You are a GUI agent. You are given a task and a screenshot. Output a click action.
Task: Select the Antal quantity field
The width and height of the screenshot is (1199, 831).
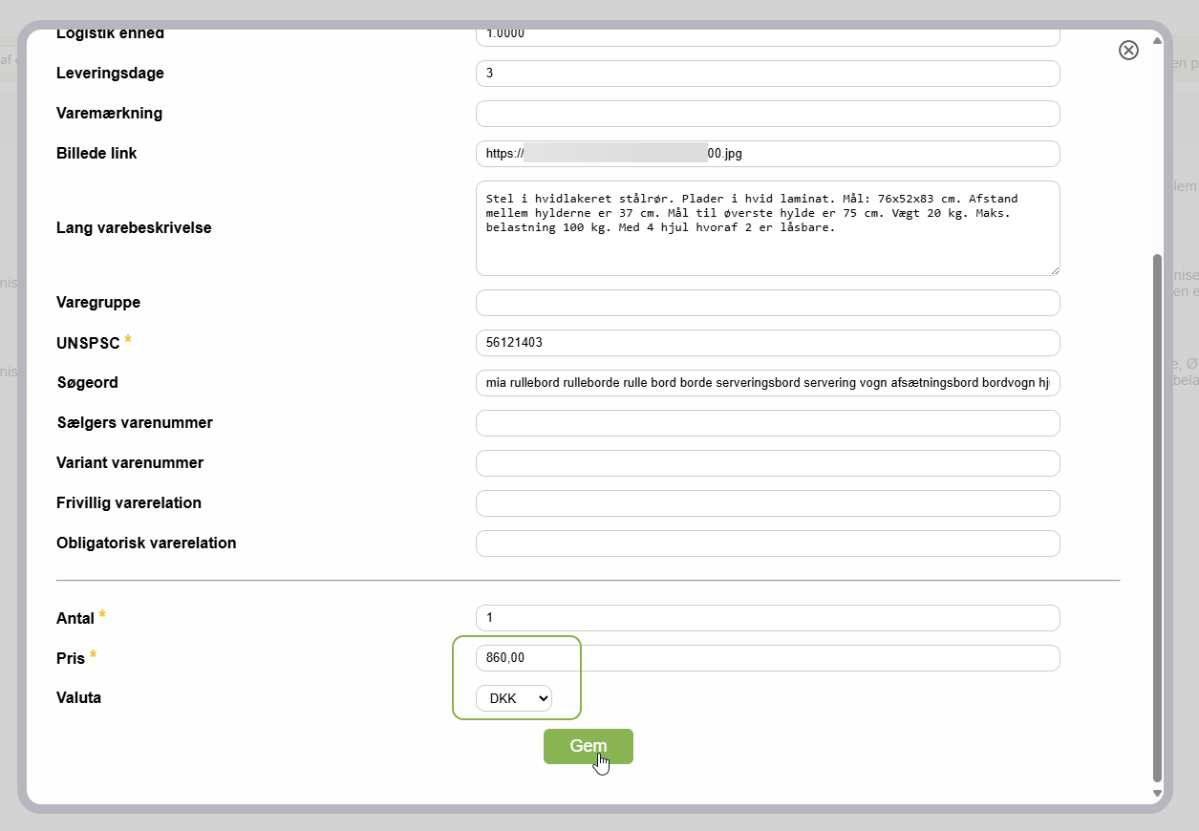tap(768, 618)
